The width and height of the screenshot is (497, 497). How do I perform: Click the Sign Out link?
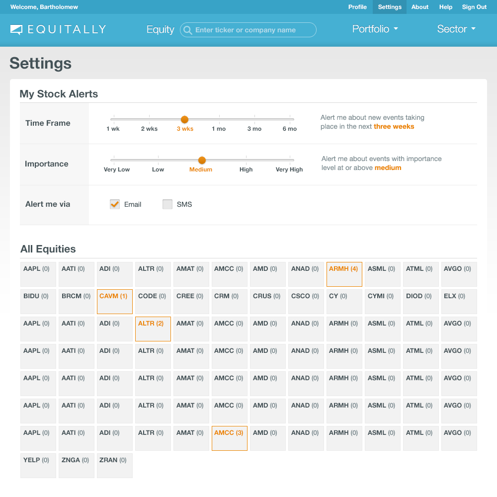coord(474,7)
